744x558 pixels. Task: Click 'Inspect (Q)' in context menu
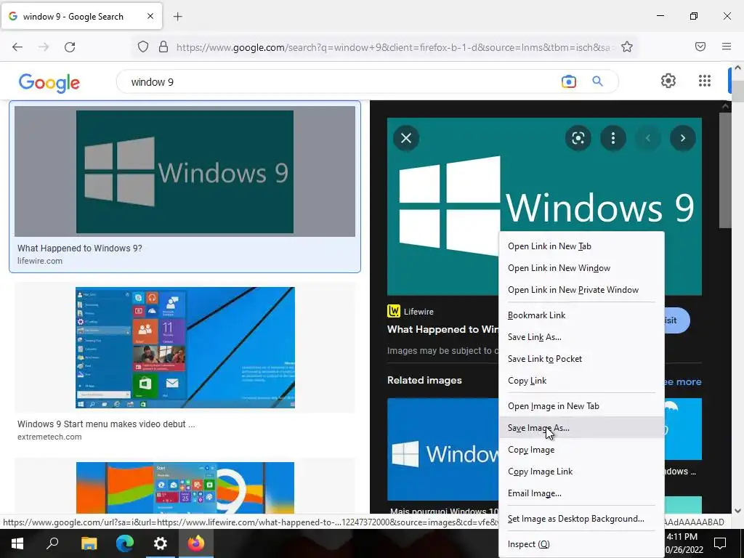581,544
